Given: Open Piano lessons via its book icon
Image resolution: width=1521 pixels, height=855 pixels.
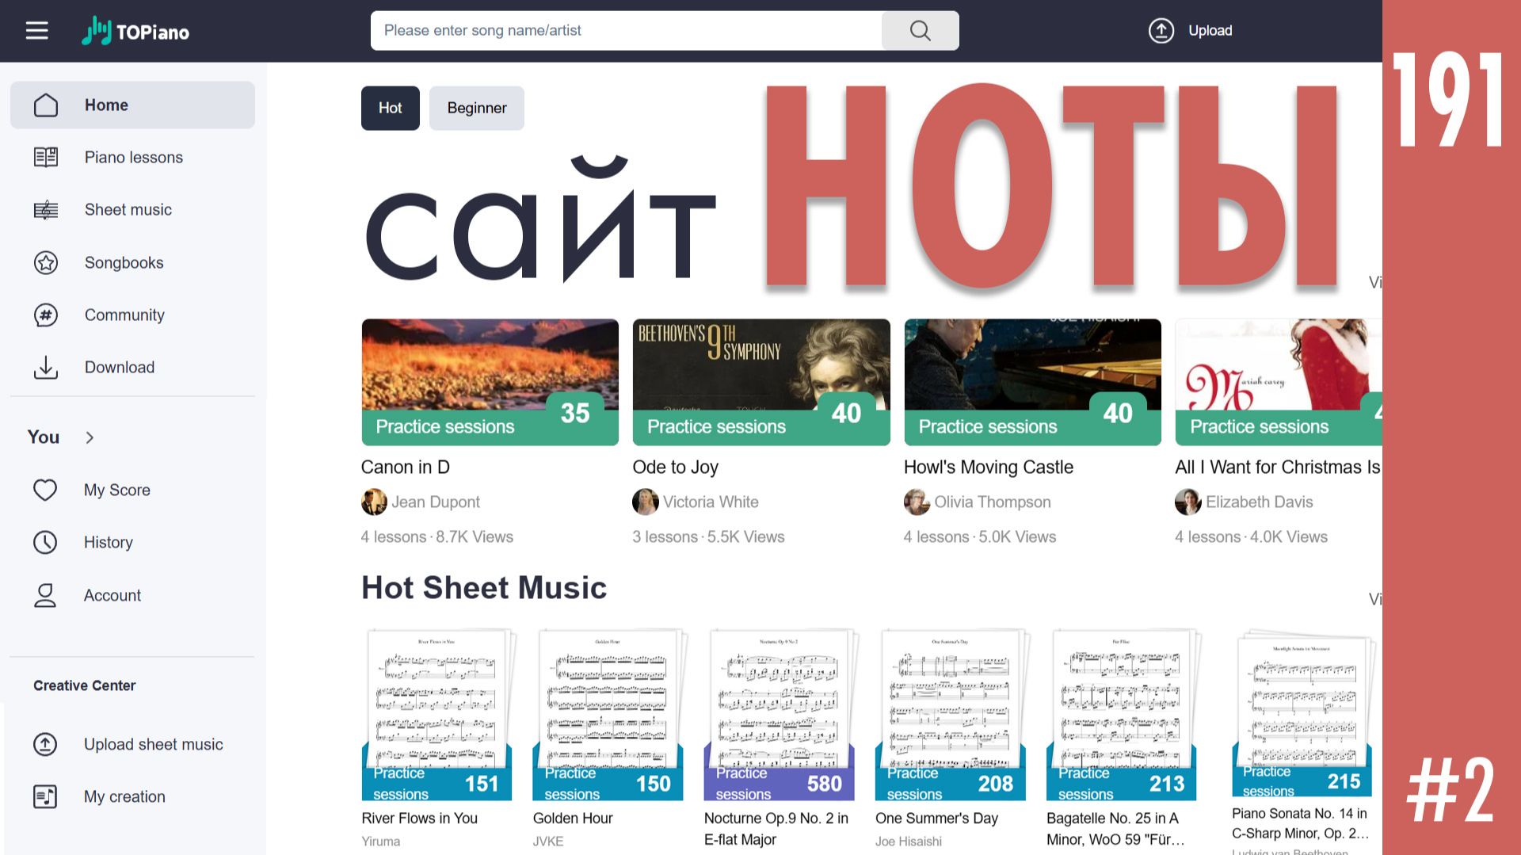Looking at the screenshot, I should 46,157.
